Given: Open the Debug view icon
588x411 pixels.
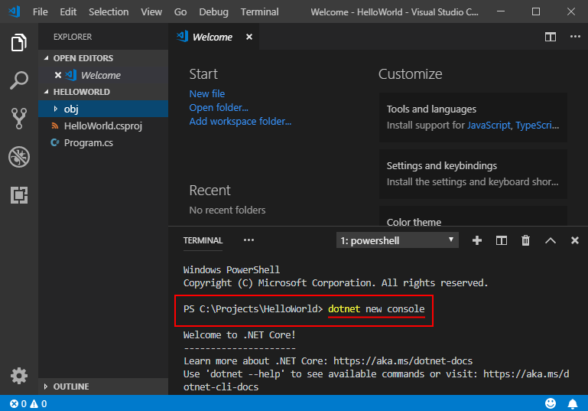Looking at the screenshot, I should point(19,157).
